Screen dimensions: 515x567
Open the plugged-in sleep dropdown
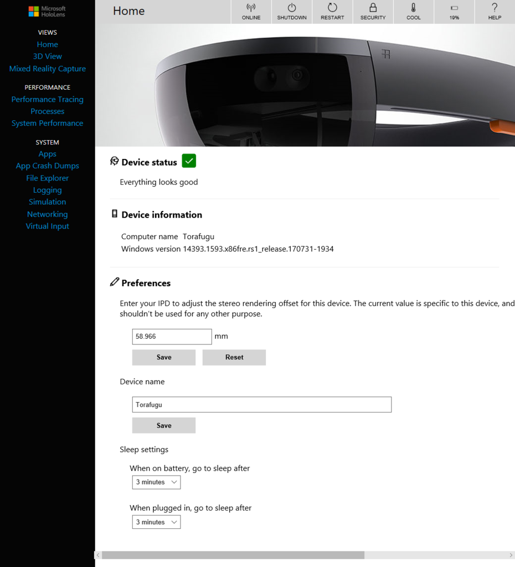click(x=156, y=522)
